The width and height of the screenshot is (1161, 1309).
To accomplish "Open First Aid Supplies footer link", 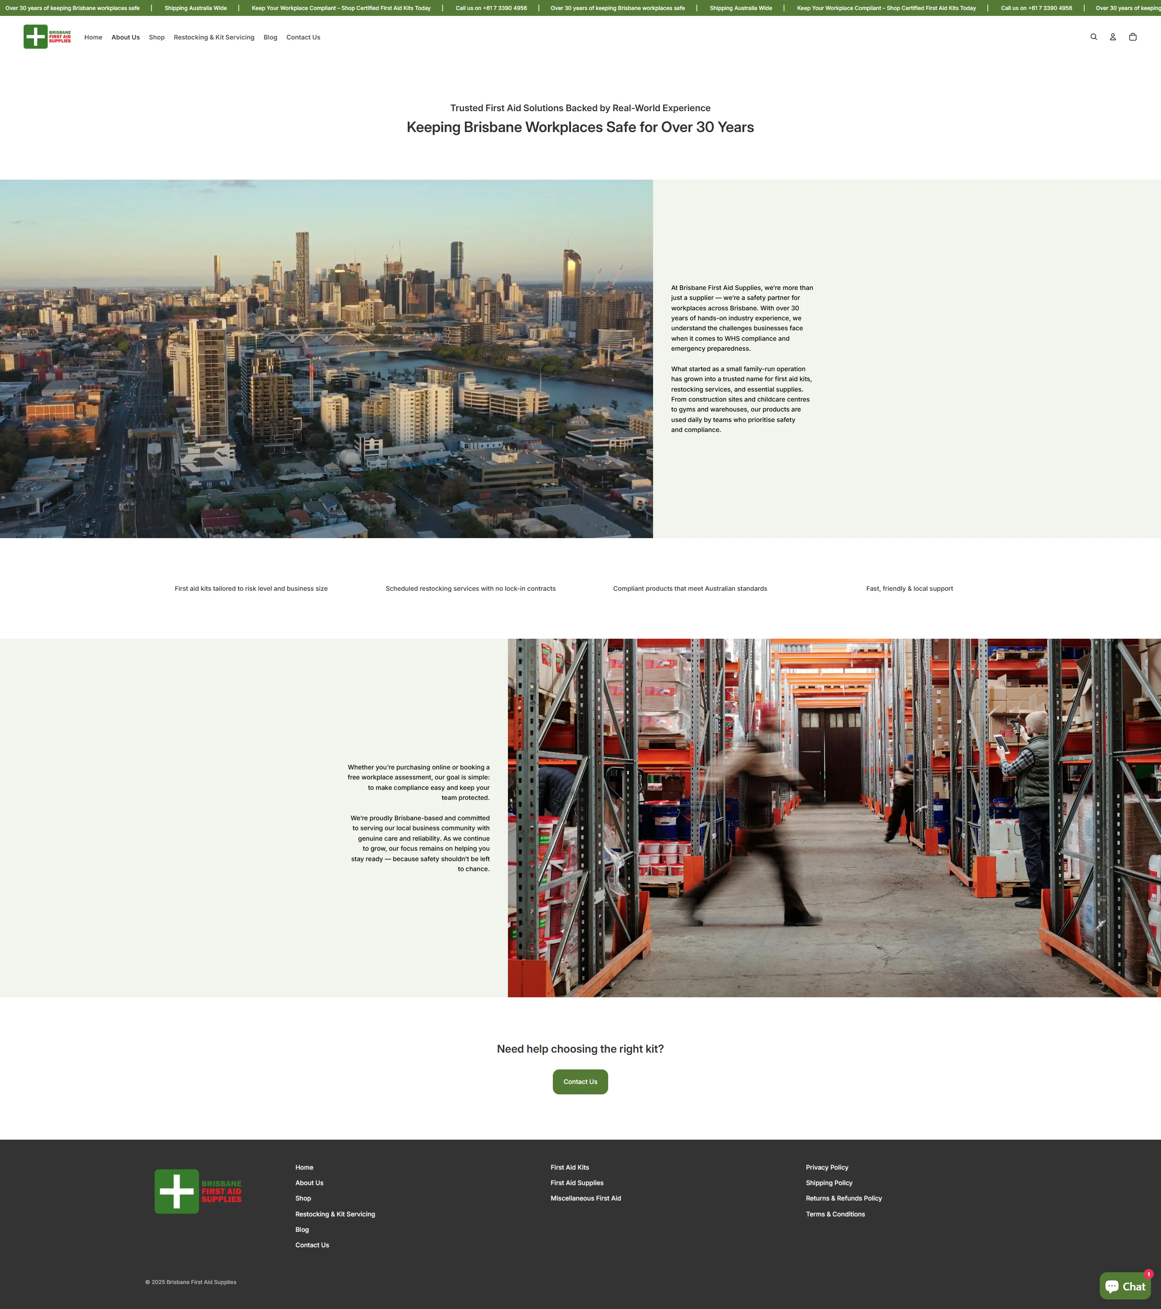I will 577,1183.
